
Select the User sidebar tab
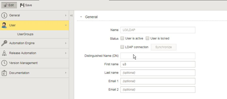[34, 25]
